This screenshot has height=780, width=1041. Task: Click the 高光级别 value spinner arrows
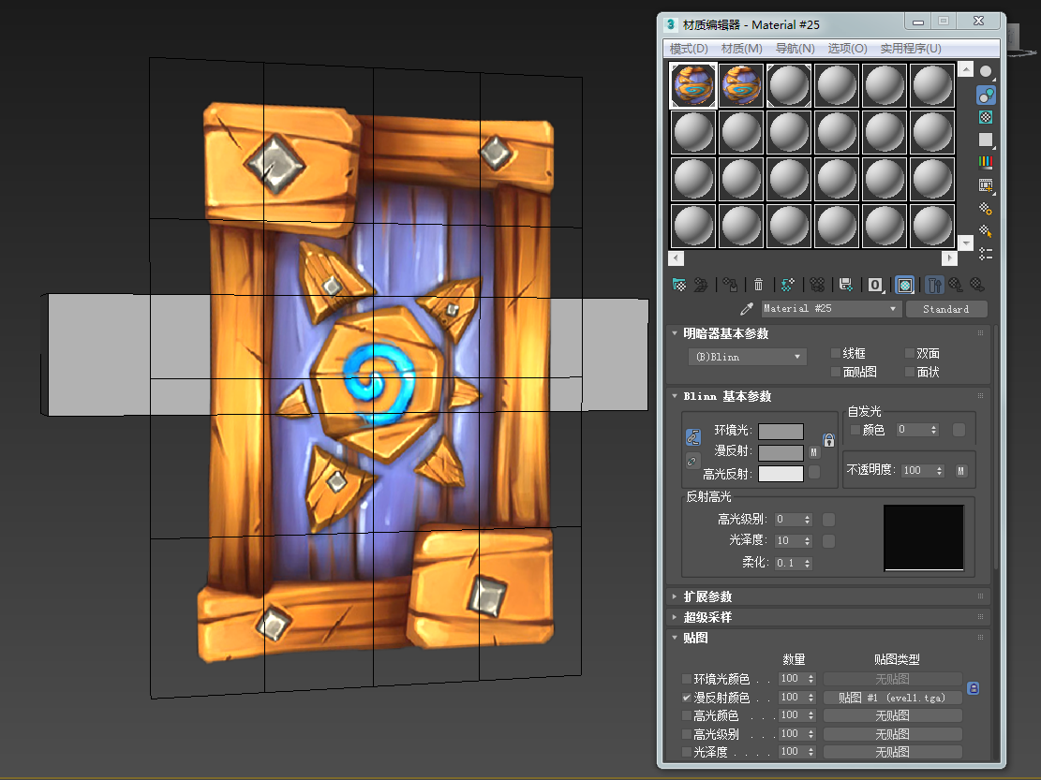[x=808, y=520]
